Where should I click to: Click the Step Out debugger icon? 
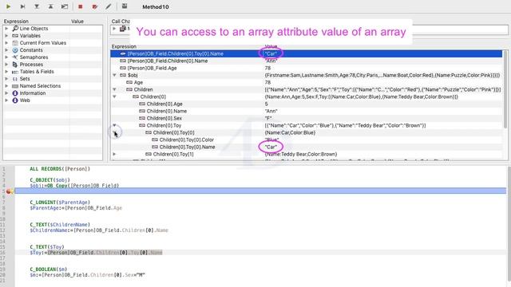[x=50, y=6]
